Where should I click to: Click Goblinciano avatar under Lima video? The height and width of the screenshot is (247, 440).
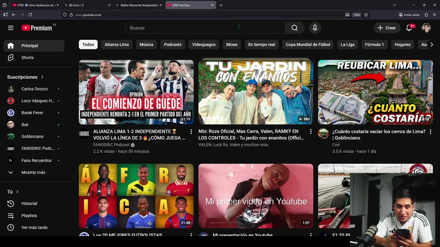click(323, 133)
